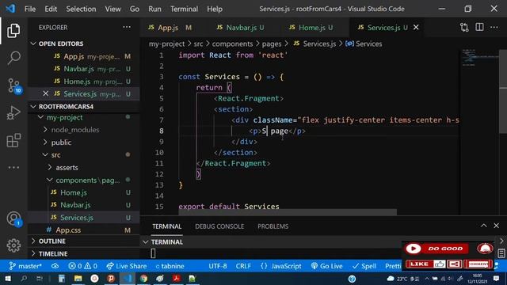Collapse the src folder
The width and height of the screenshot is (507, 285).
(x=45, y=155)
